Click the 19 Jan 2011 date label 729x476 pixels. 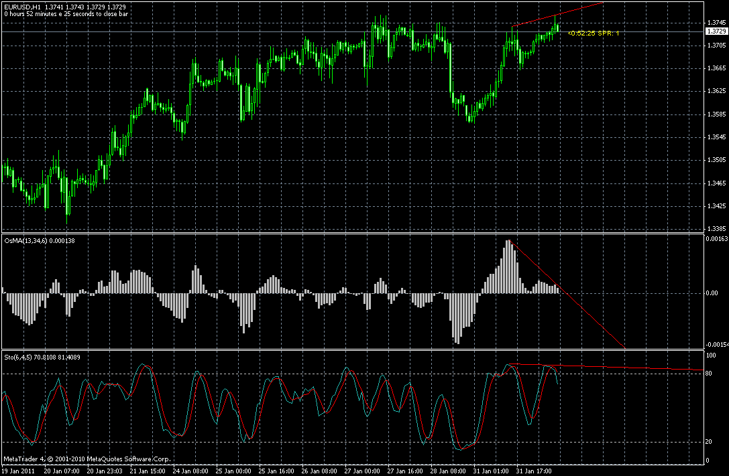pyautogui.click(x=18, y=471)
